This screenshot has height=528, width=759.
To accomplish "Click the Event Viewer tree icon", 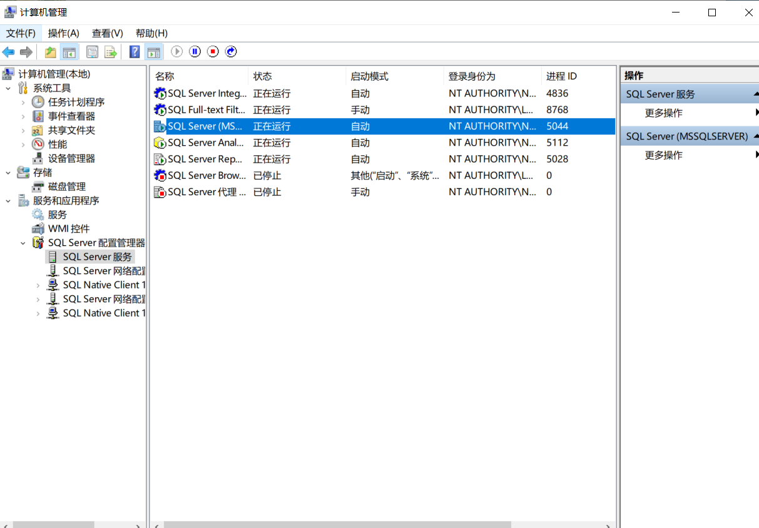I will pyautogui.click(x=38, y=116).
